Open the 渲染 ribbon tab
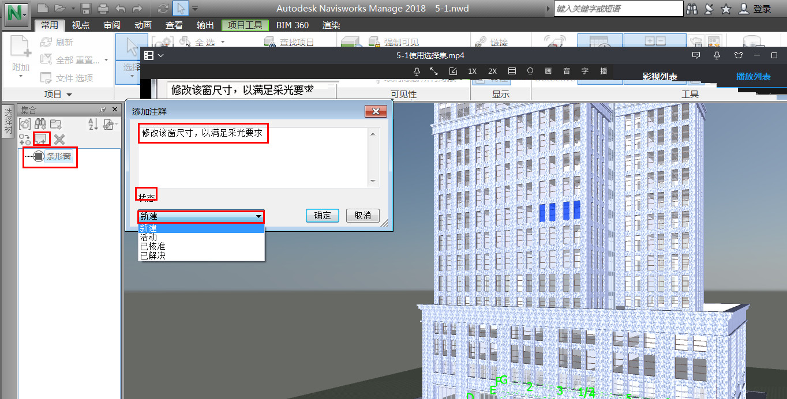This screenshot has height=399, width=787. 331,25
